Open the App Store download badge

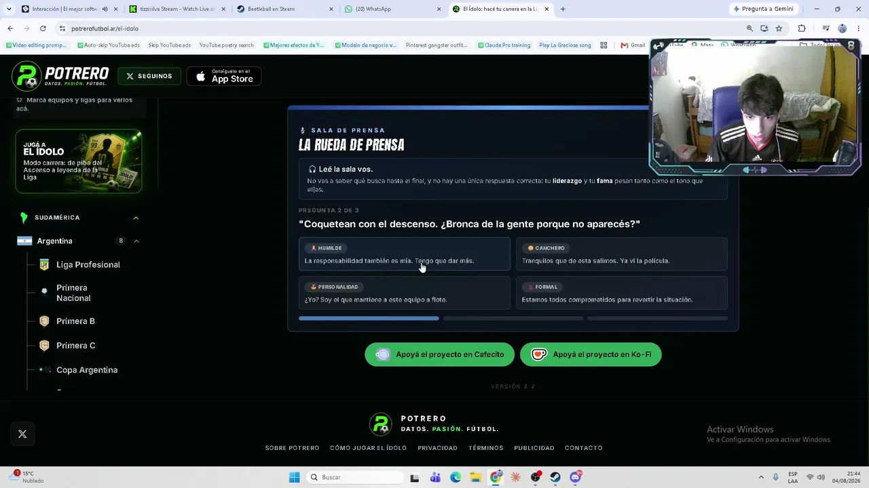[224, 76]
